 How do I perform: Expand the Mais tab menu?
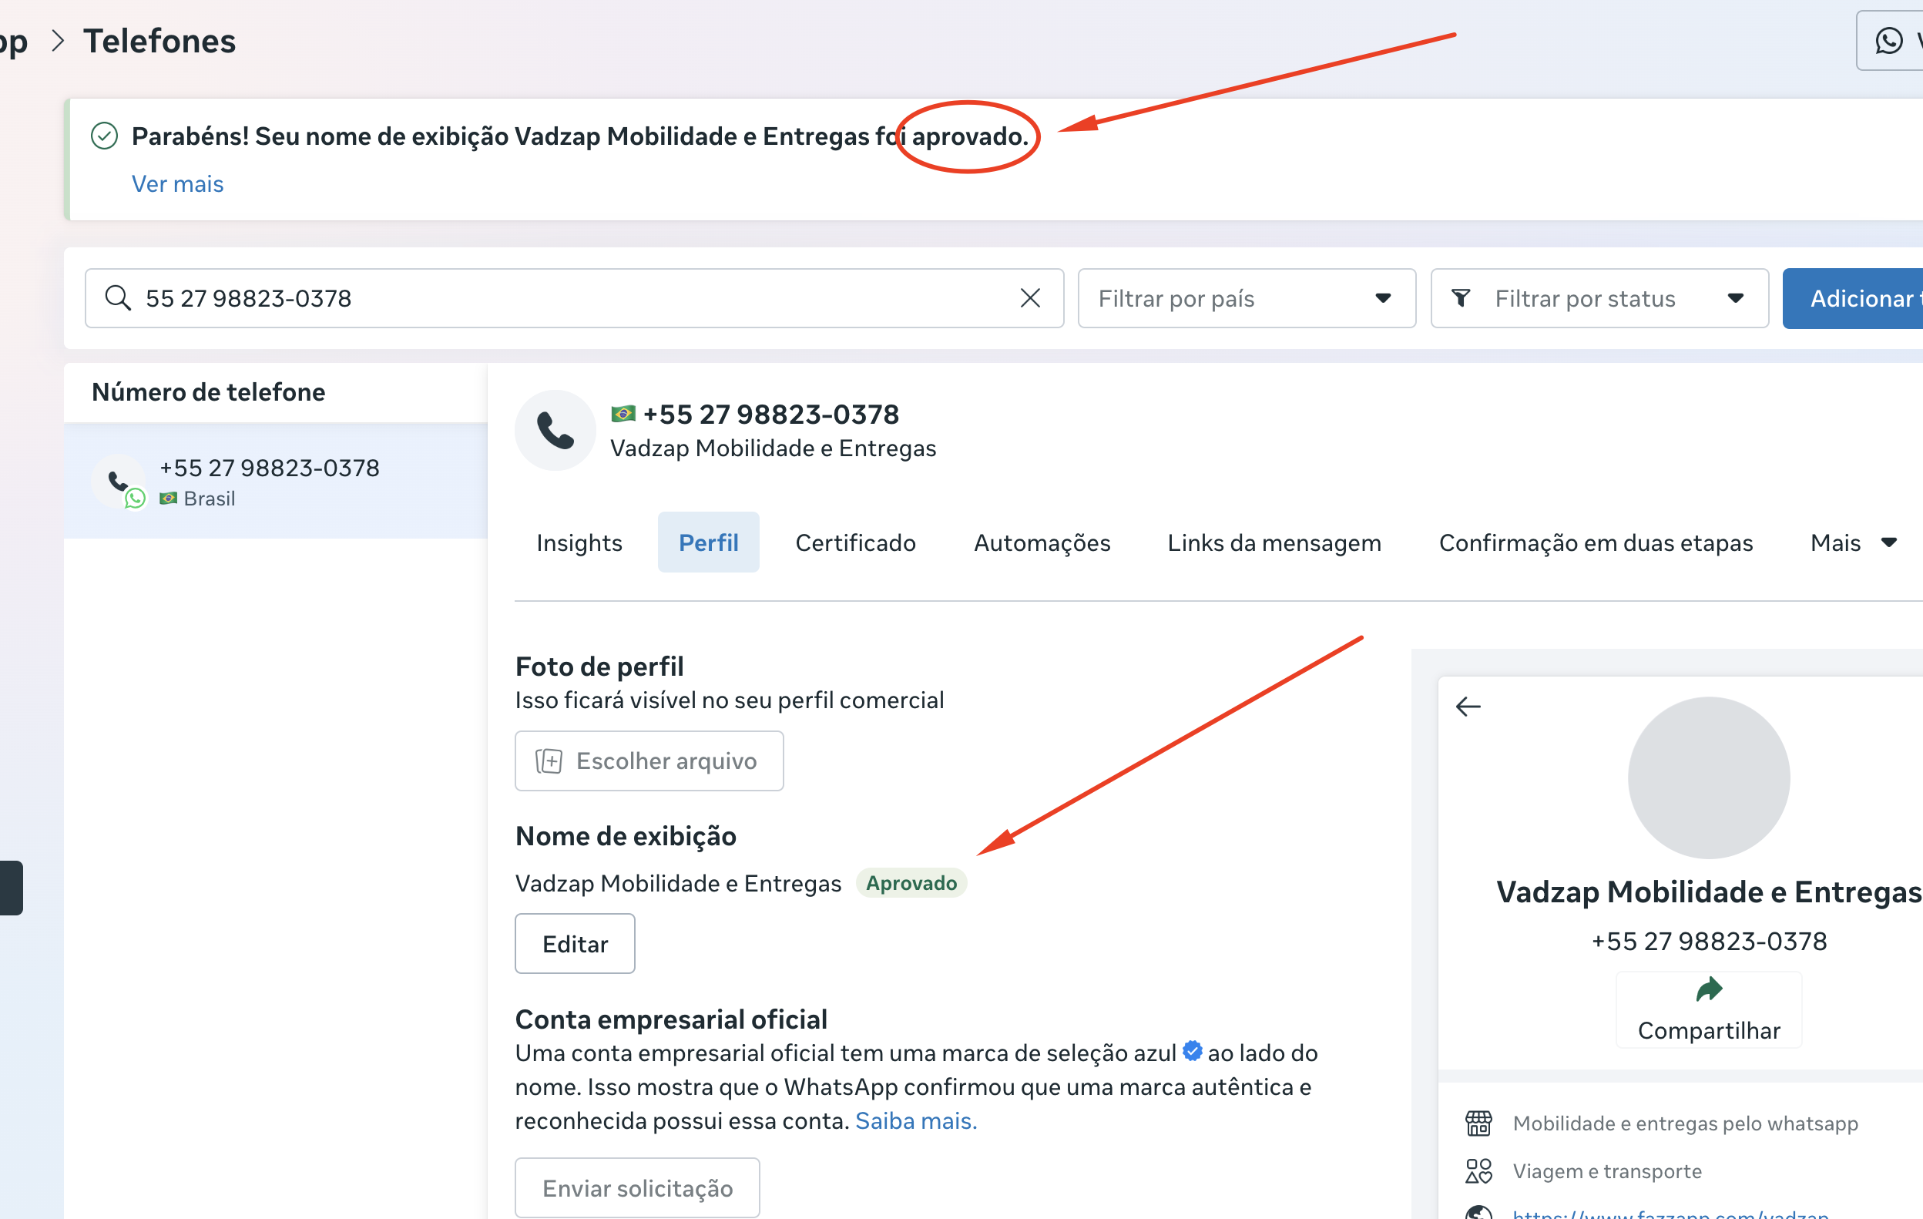(x=1853, y=542)
